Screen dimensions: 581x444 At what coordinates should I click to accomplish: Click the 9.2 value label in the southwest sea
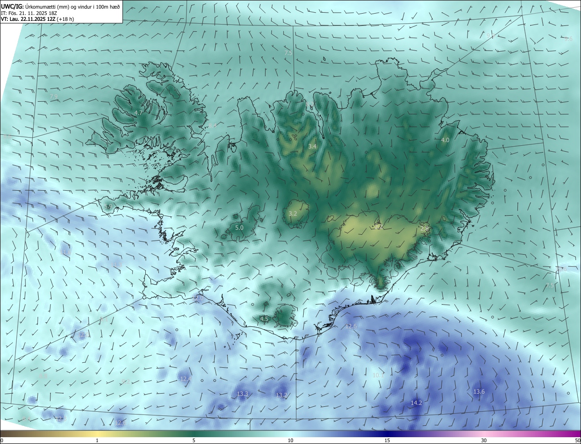126,382
